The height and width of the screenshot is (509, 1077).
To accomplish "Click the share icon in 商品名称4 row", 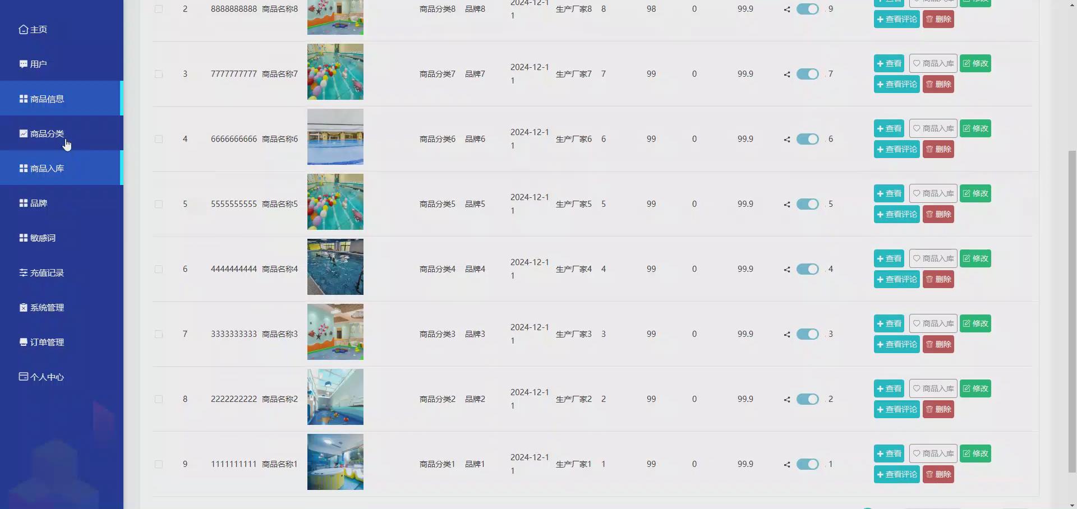I will [787, 269].
